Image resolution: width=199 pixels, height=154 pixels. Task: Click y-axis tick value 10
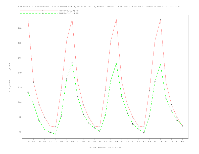(x=19, y=102)
